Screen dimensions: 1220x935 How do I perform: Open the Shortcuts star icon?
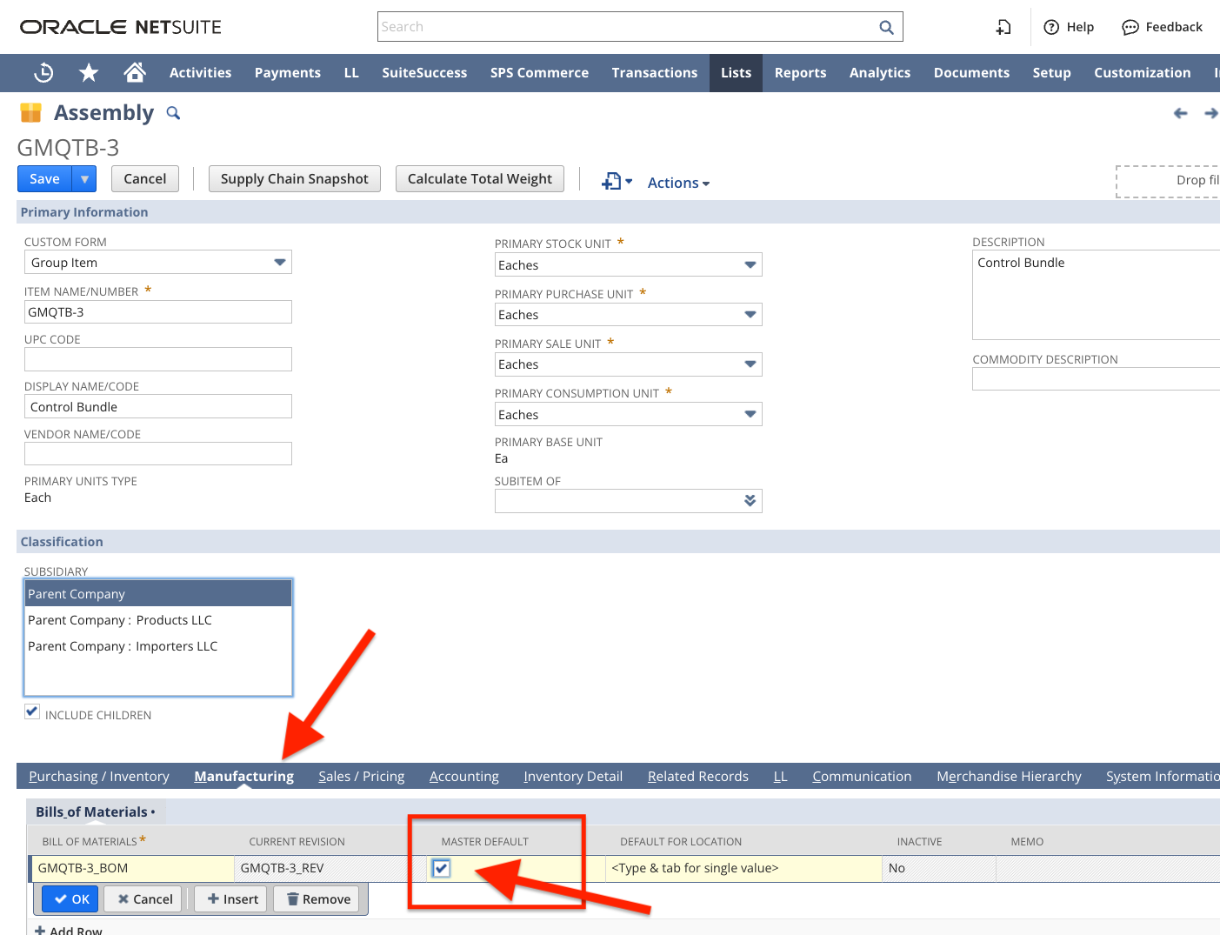(89, 73)
